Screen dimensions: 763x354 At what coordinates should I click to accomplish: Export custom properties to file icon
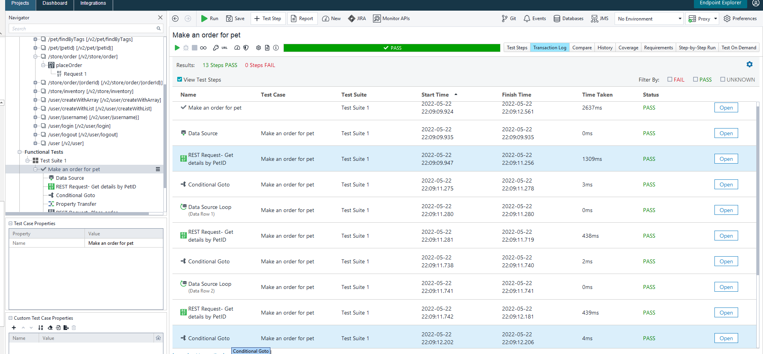click(x=66, y=328)
